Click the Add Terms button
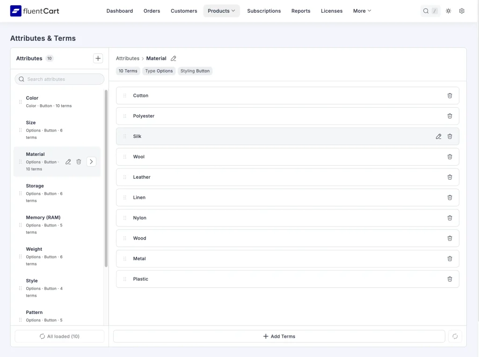This screenshot has width=479, height=357. tap(279, 336)
